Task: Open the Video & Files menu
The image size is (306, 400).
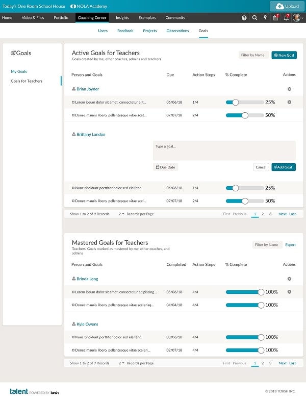Action: click(x=33, y=18)
